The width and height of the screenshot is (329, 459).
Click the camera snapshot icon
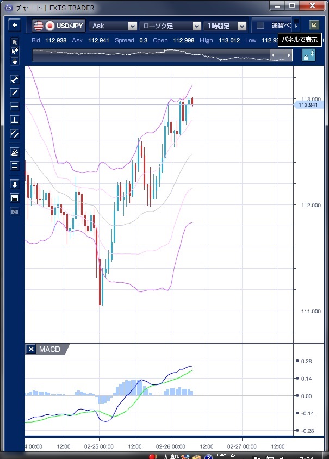pyautogui.click(x=15, y=211)
